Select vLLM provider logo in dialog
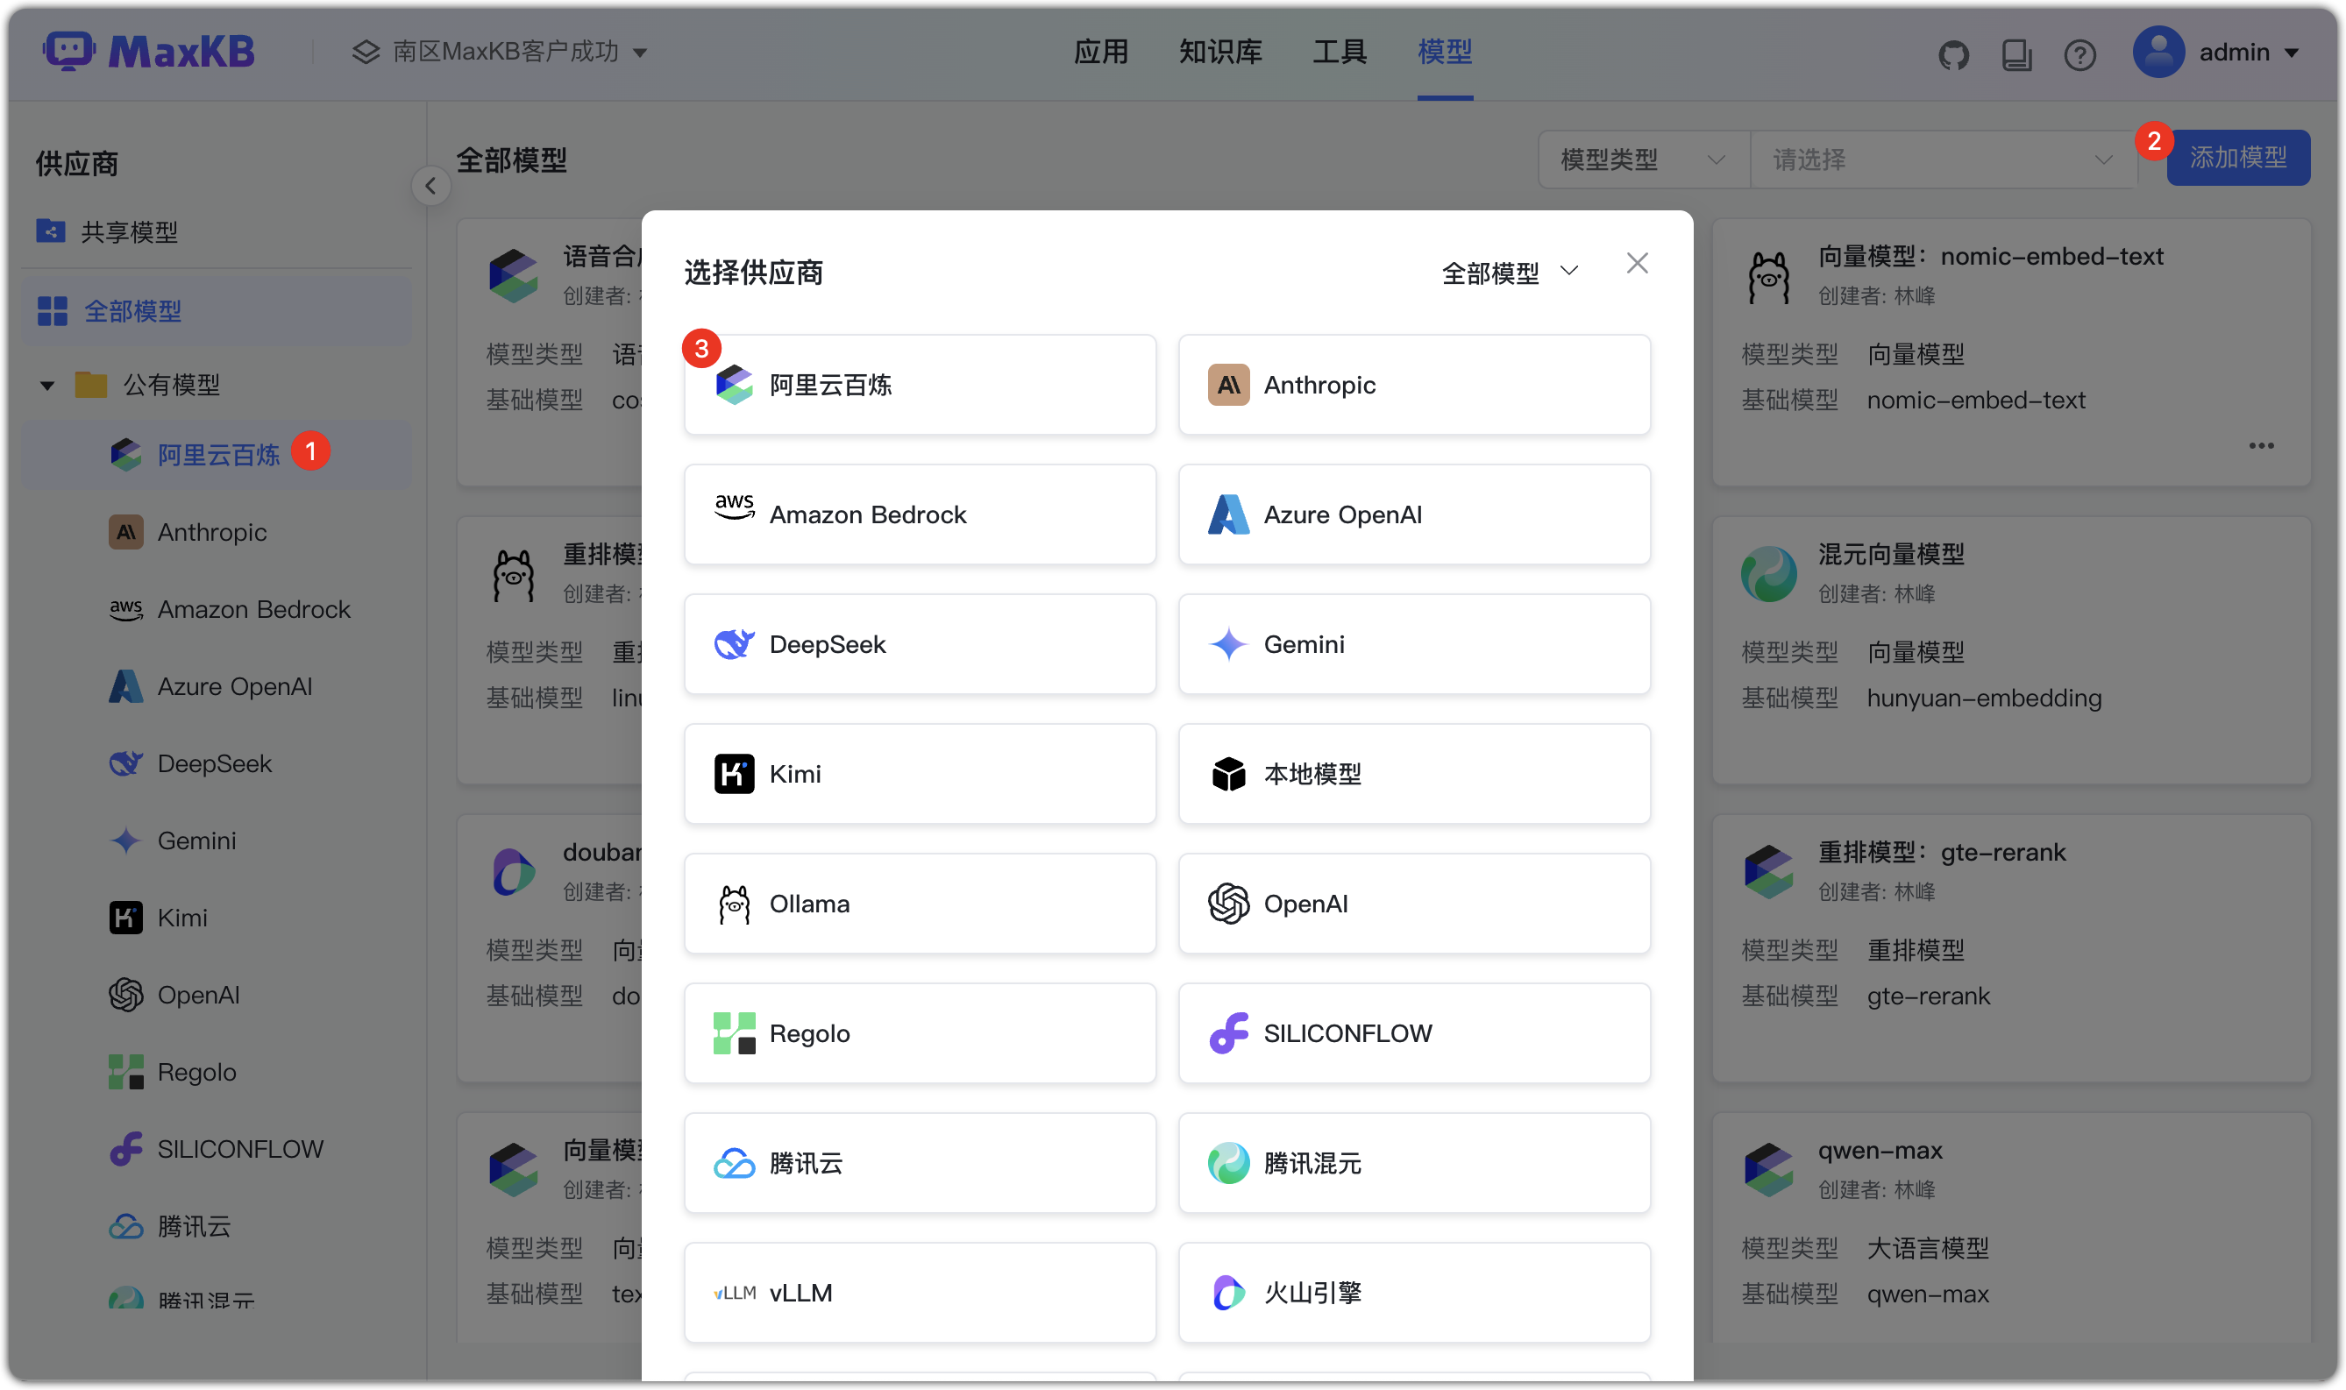The height and width of the screenshot is (1390, 2346). click(x=734, y=1293)
